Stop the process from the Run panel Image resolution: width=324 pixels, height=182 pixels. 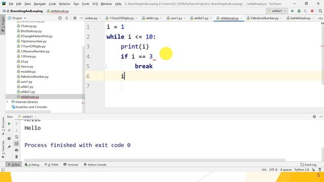pos(9,130)
